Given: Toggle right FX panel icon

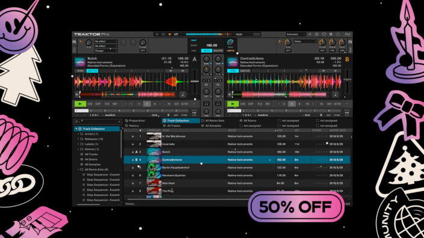Looking at the screenshot, I should coord(350,42).
